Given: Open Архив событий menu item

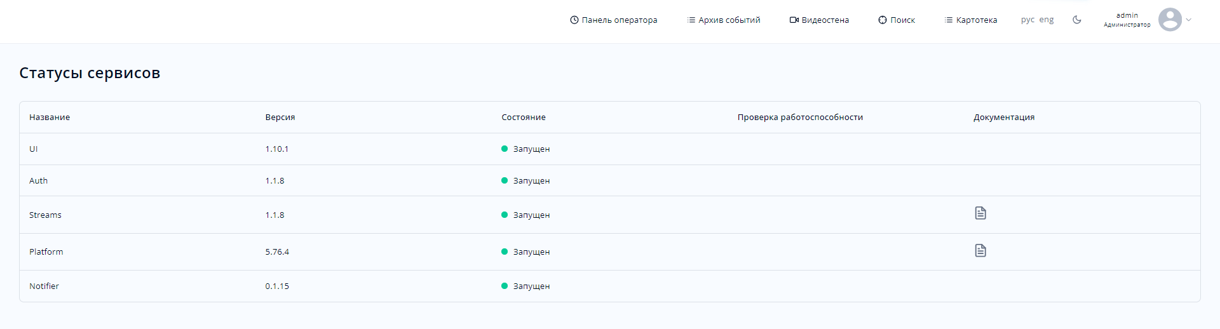Looking at the screenshot, I should click(724, 20).
